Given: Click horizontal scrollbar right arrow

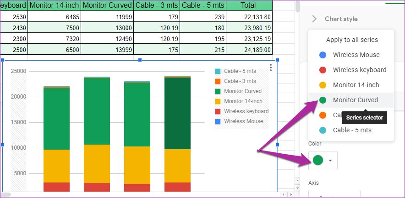Looking at the screenshot, I should pos(290,195).
